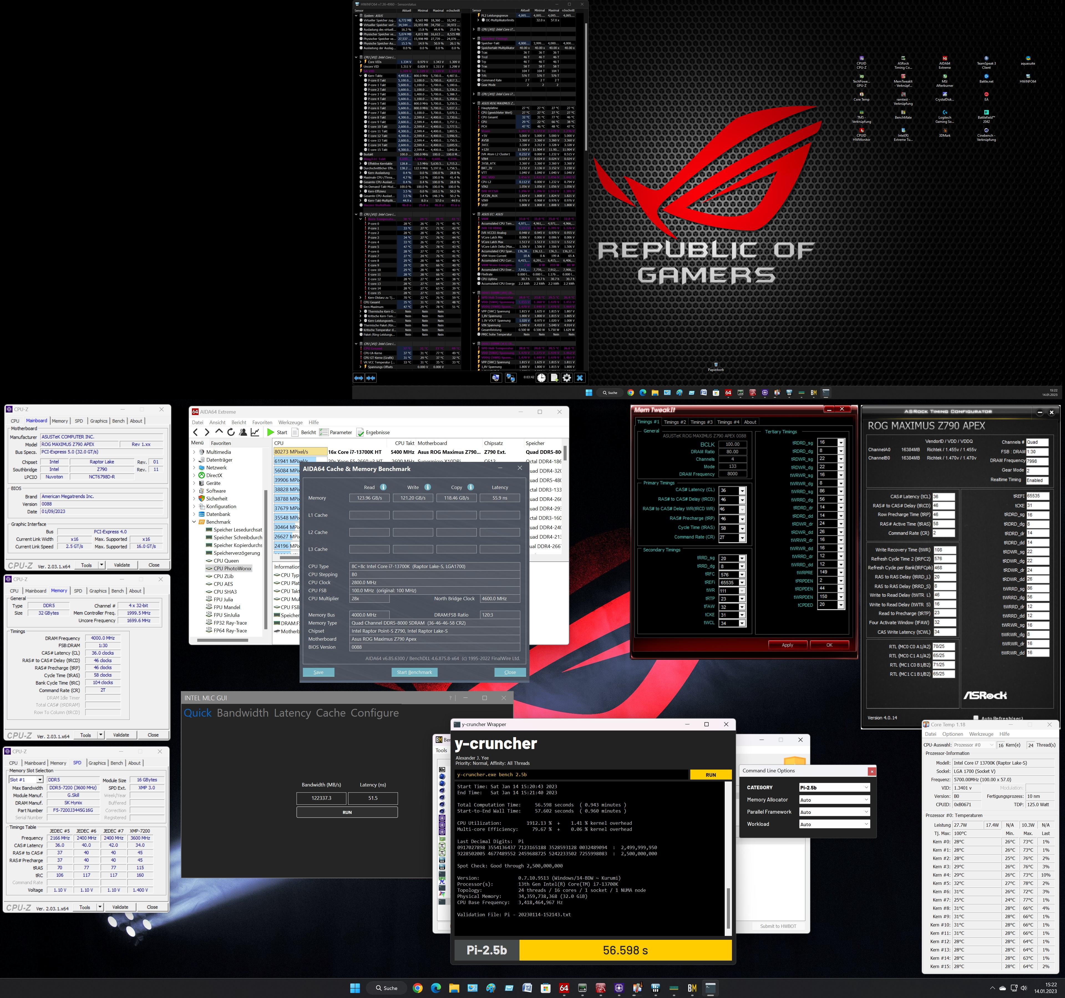Click OK in the MemTweakIt window
The height and width of the screenshot is (998, 1065).
point(829,645)
